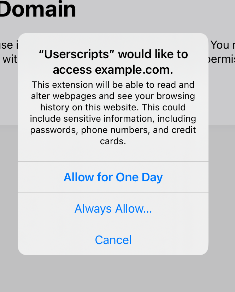Click the word "passwords" in the warning
Viewport: 235px width, 292px height.
click(x=54, y=130)
